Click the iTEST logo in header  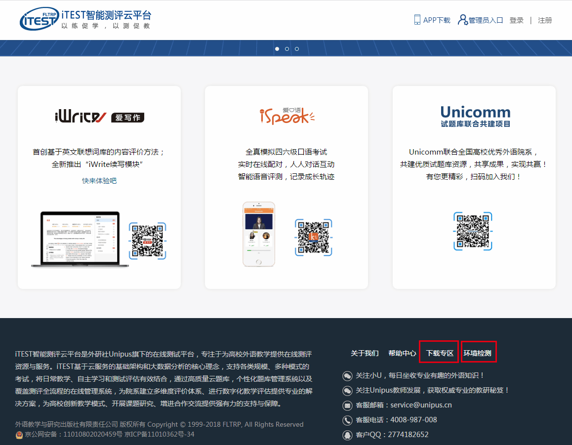[40, 20]
